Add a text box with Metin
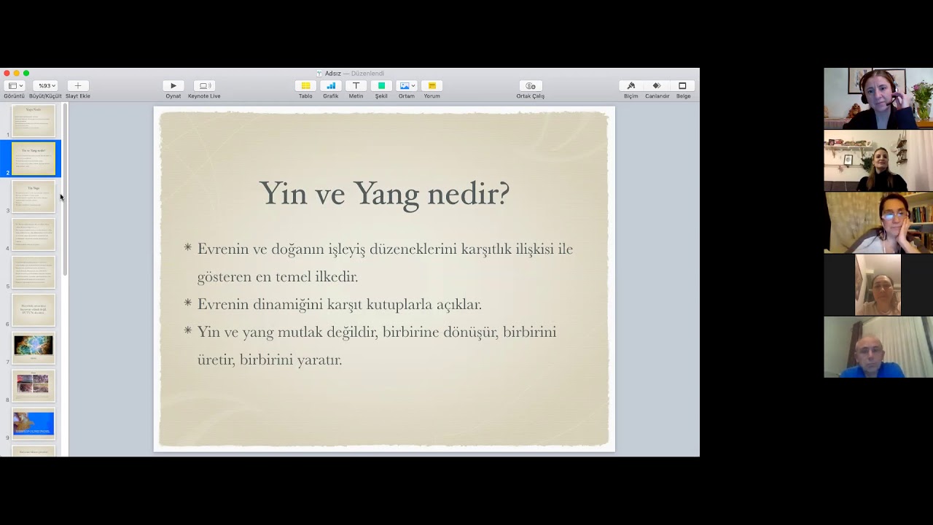The height and width of the screenshot is (525, 933). (356, 86)
